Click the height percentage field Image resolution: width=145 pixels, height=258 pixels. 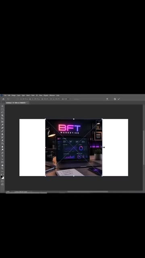[x=58, y=99]
